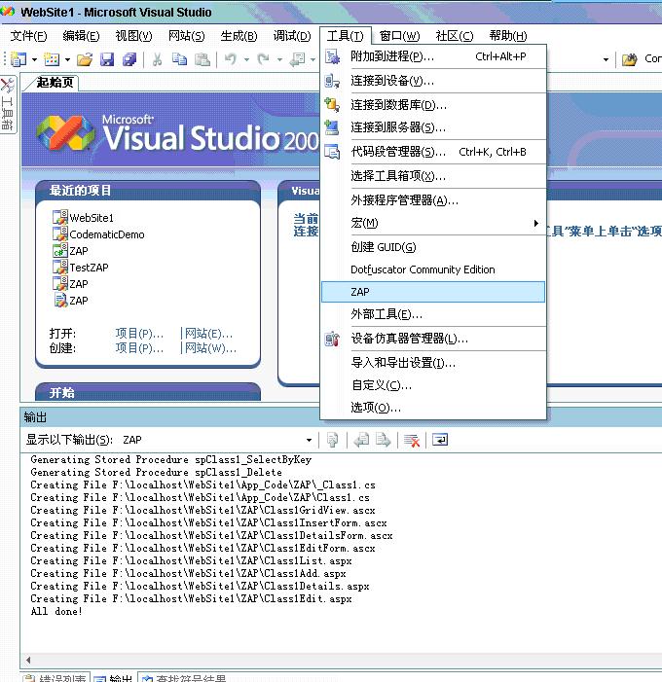The image size is (662, 682).
Task: Click the Copy toolbar icon
Action: (x=179, y=58)
